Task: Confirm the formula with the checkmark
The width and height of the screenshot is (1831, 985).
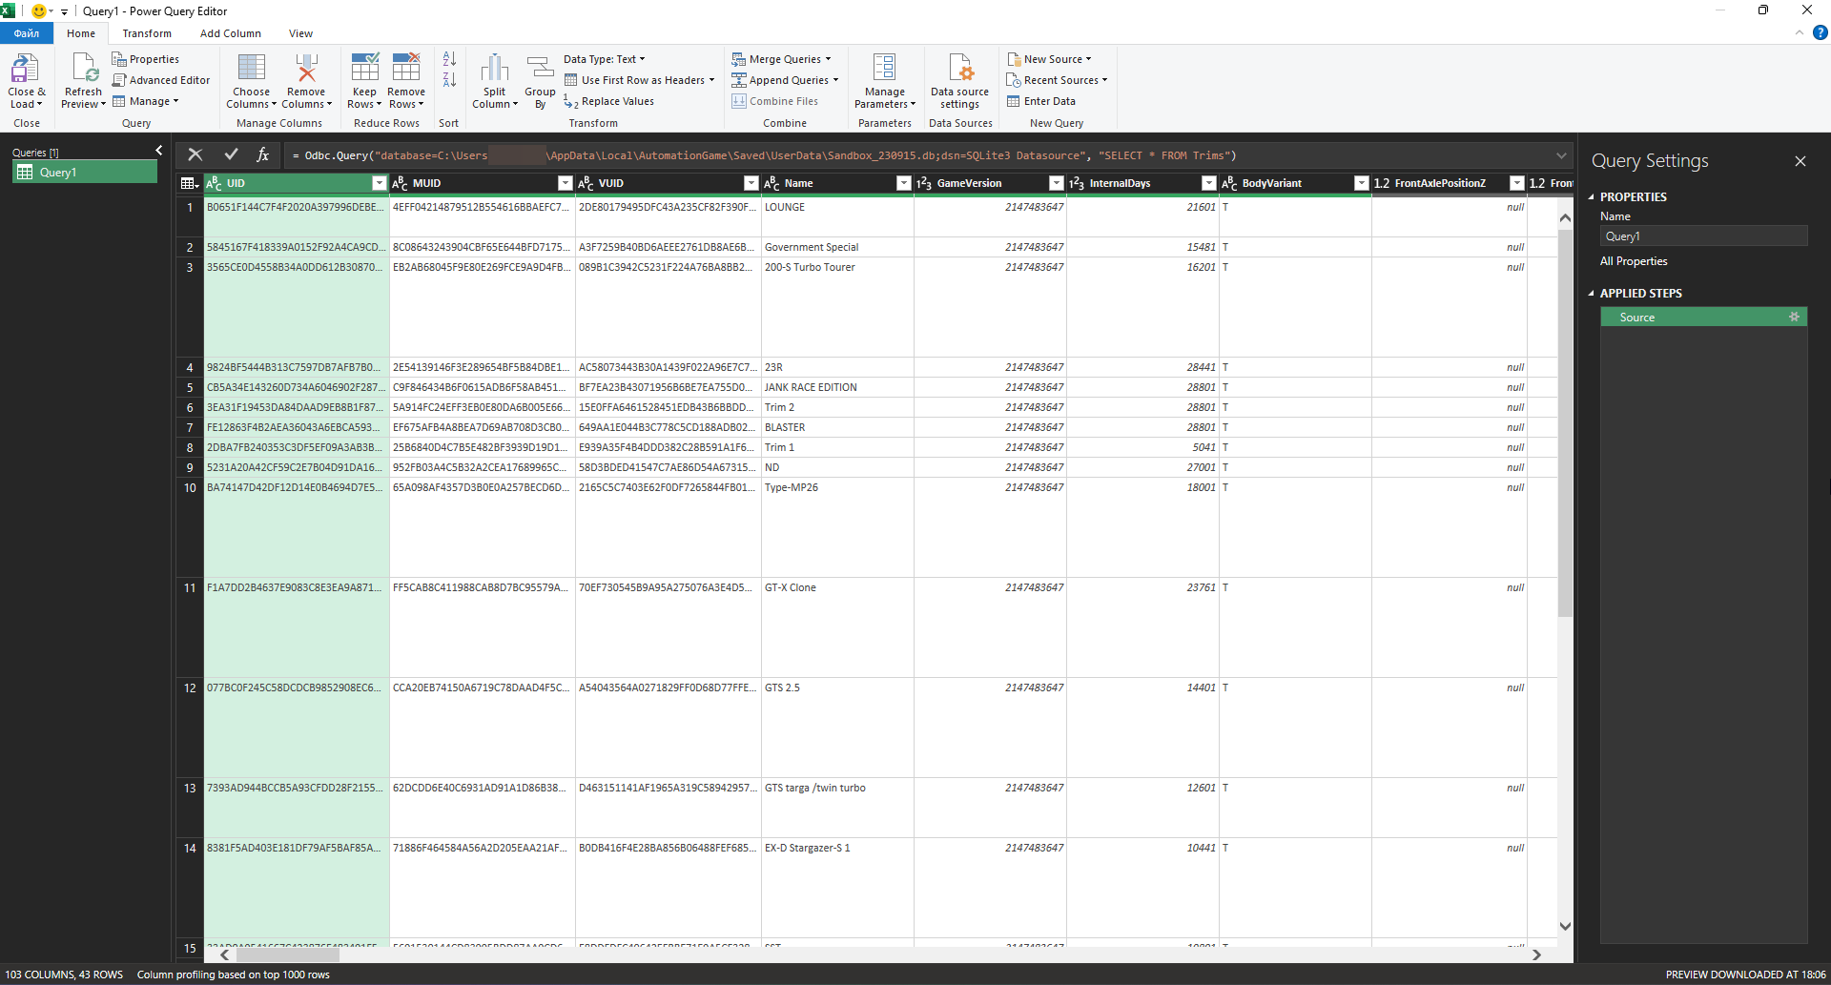Action: point(231,154)
